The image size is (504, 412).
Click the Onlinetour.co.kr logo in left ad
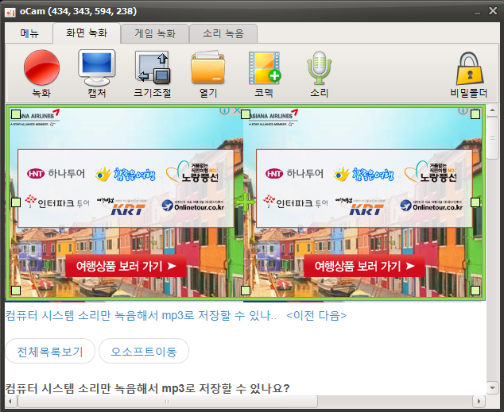coord(193,206)
